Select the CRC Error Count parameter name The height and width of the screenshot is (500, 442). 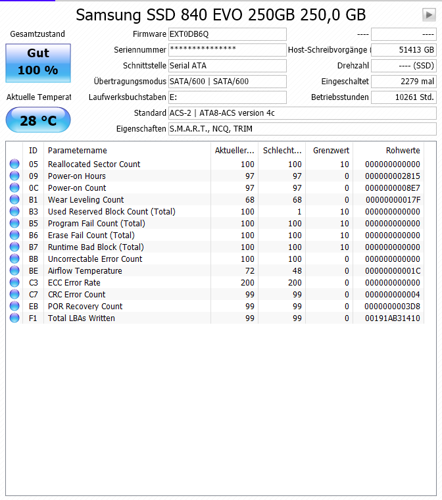[x=76, y=294]
